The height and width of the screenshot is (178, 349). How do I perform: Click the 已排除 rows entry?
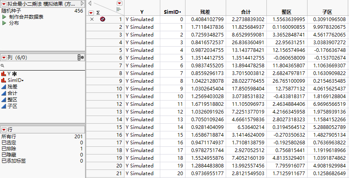(x=42, y=149)
